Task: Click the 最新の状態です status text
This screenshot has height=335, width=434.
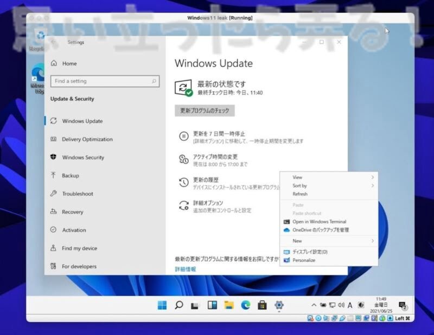Action: tap(221, 84)
